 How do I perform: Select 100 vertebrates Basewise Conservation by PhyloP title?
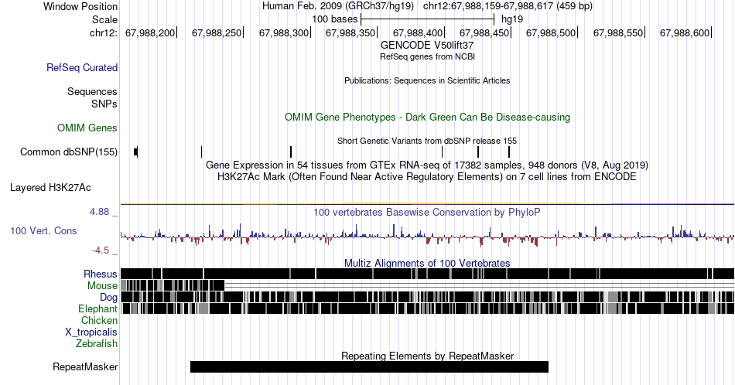[427, 212]
